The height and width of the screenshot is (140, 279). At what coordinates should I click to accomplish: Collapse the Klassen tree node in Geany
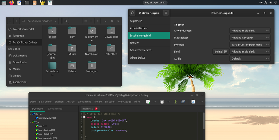(30, 114)
